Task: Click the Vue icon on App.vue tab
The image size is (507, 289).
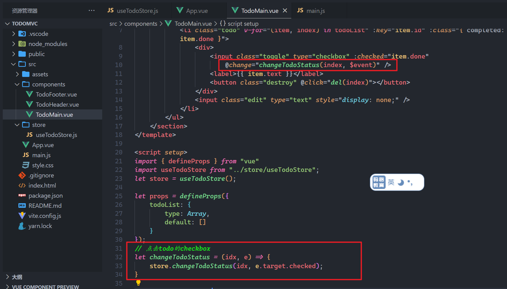Action: pos(180,10)
